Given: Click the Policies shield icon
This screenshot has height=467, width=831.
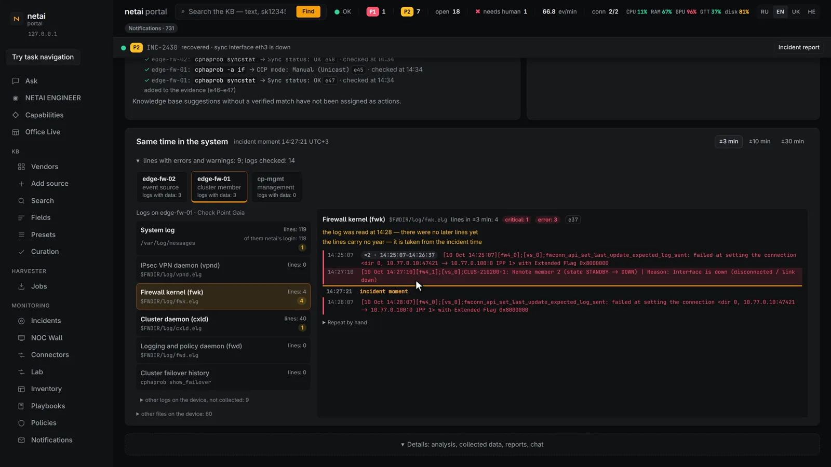Looking at the screenshot, I should 21,423.
